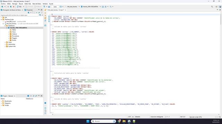The image size is (222, 124).
Task: Collapse the TheHarryCode folder node
Action: (x=1, y=20)
